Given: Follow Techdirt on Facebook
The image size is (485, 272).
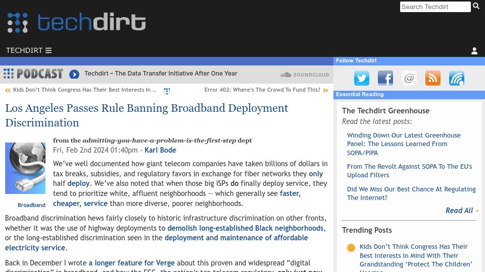Looking at the screenshot, I should (x=385, y=78).
